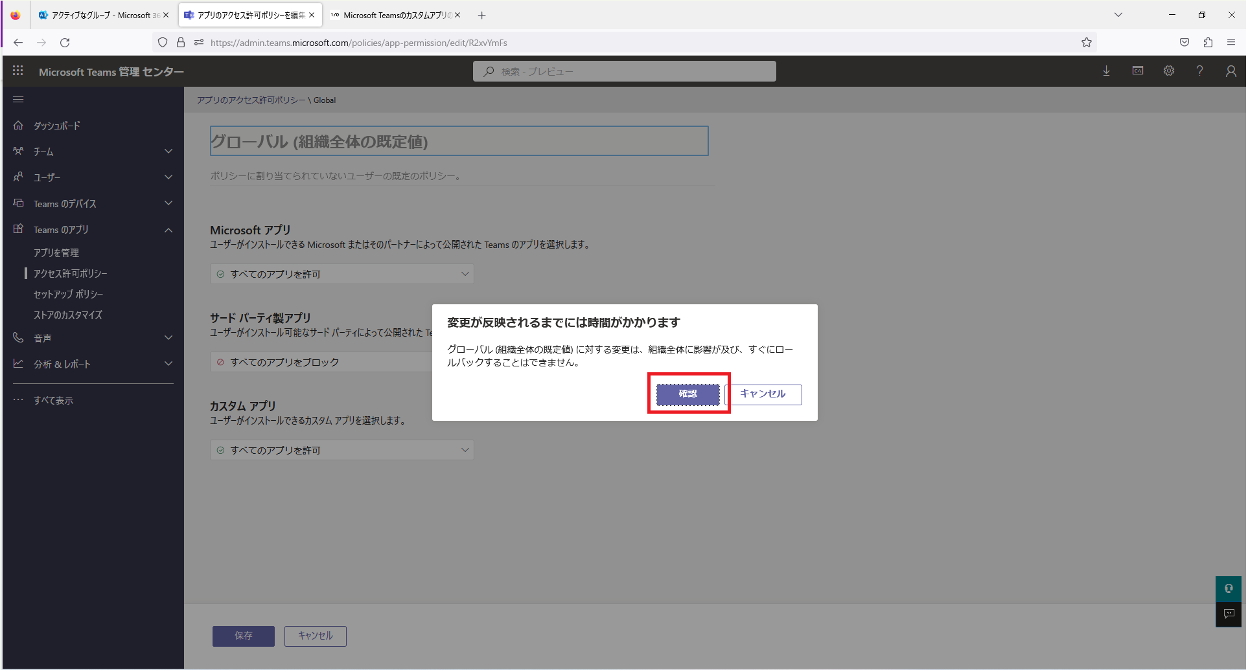Click the Teams のデバイス device icon
1248x672 pixels.
click(18, 203)
